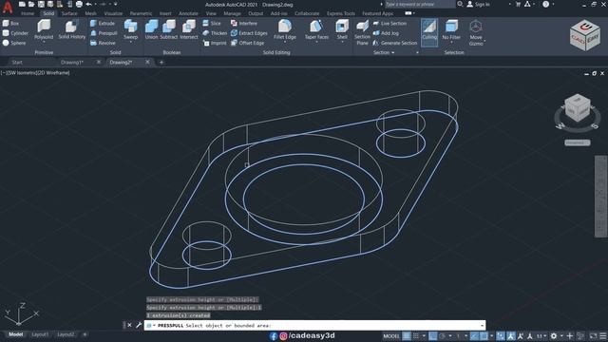Open annotation scale 1:1 dropdown

click(541, 335)
